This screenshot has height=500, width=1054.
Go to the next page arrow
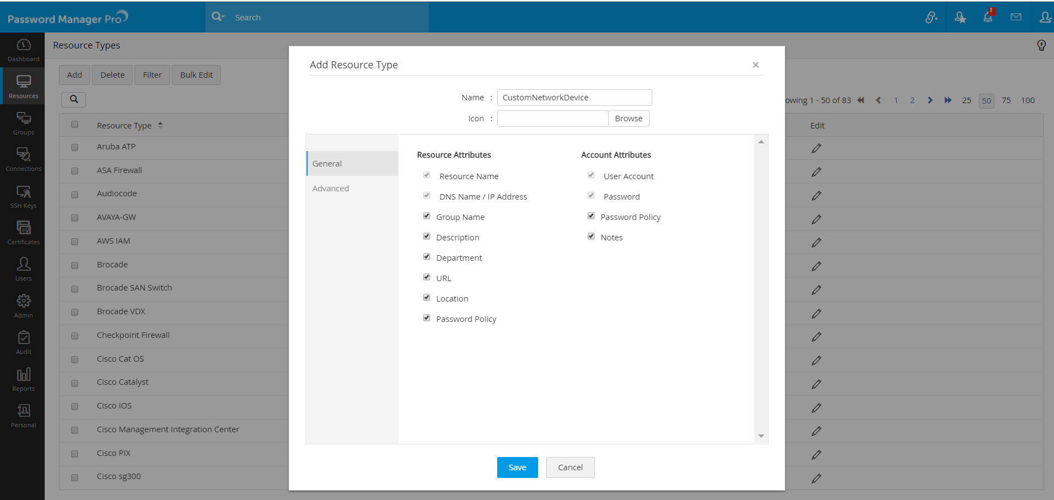click(x=930, y=100)
